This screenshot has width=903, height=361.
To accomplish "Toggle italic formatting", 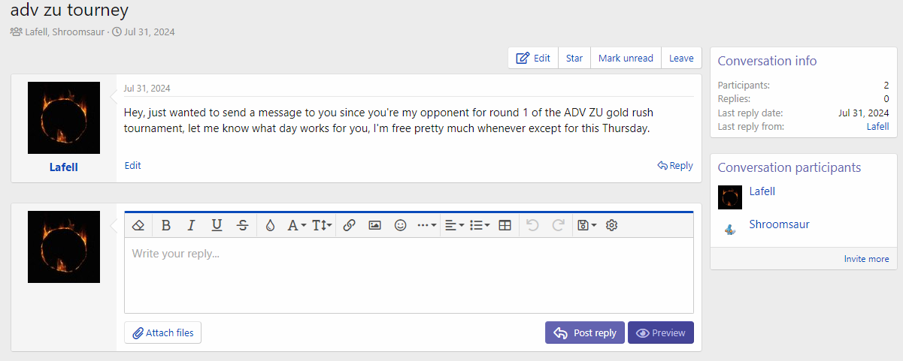I will pyautogui.click(x=191, y=225).
